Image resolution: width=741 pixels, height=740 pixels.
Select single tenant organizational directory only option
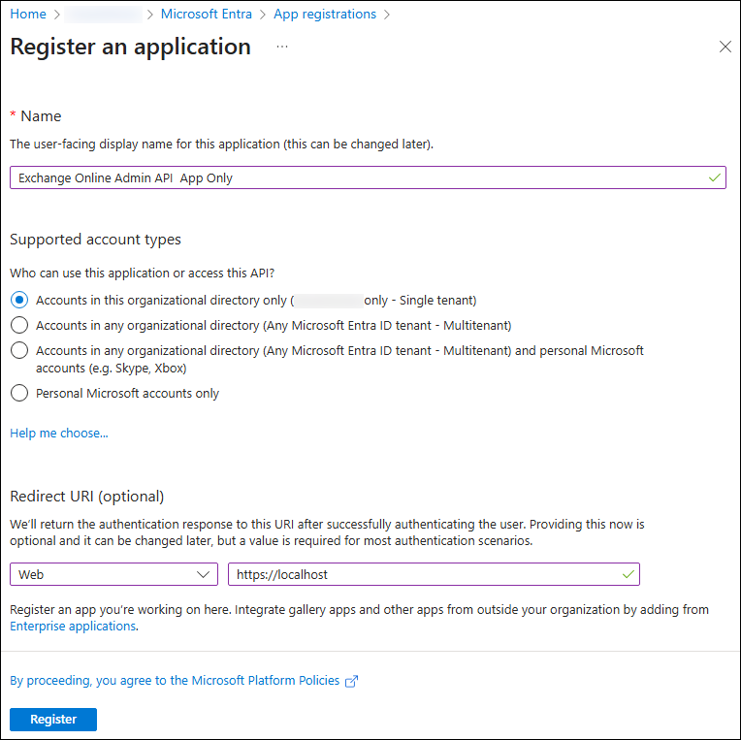click(19, 301)
